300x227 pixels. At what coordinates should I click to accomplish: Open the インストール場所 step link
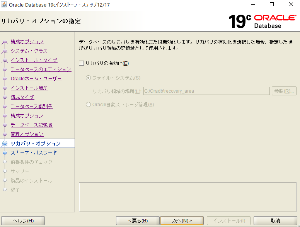click(x=29, y=88)
